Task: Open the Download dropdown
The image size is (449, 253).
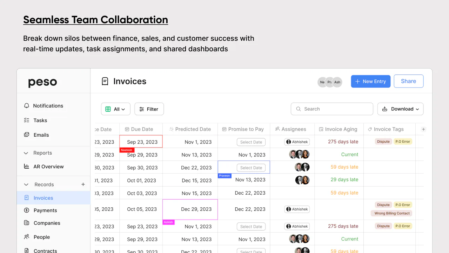Action: [x=400, y=109]
